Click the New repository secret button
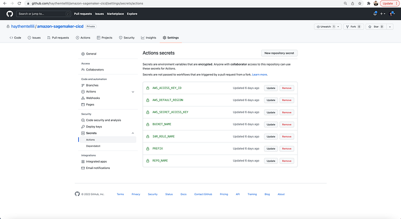 click(x=279, y=53)
